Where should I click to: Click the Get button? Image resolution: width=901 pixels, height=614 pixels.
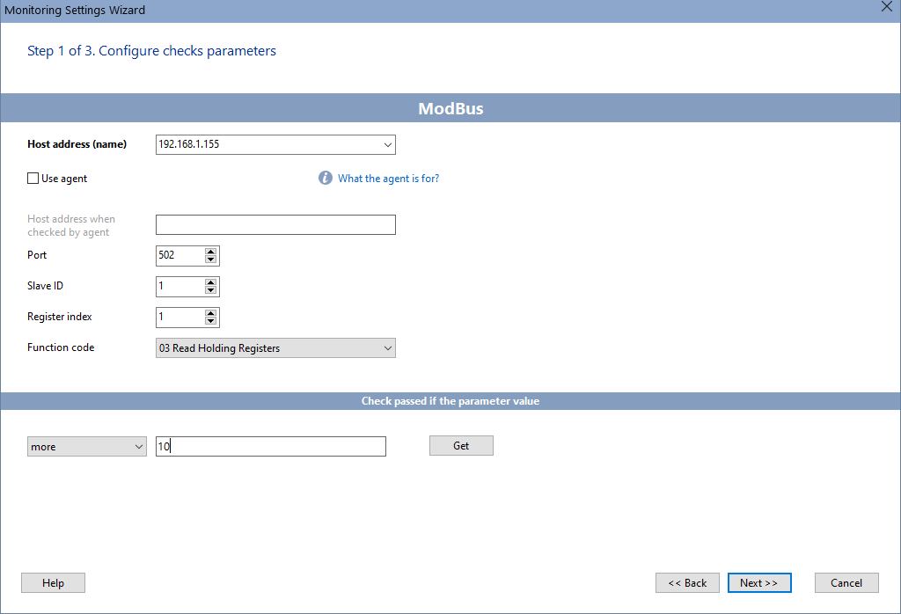[x=461, y=446]
